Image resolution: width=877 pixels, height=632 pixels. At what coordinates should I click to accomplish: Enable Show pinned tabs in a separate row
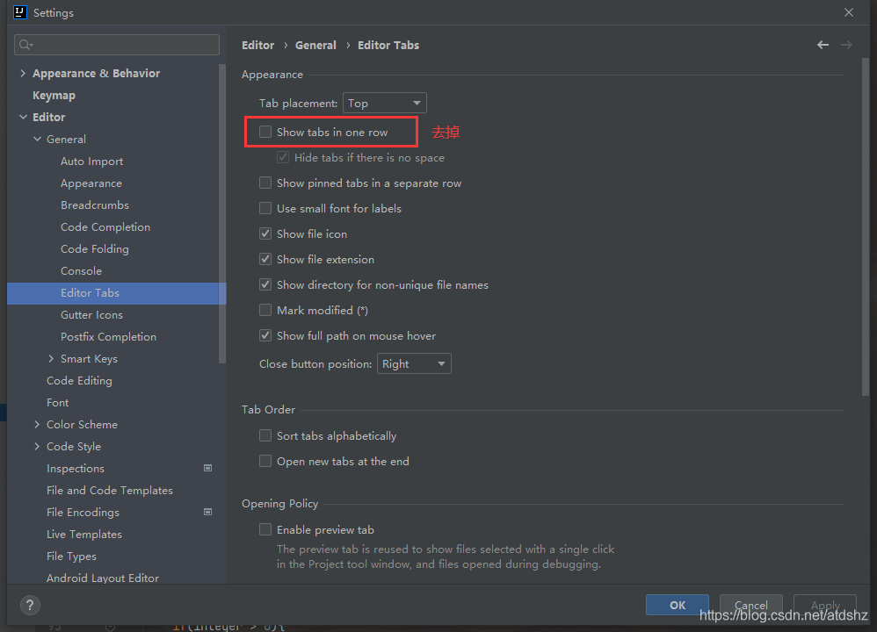265,183
